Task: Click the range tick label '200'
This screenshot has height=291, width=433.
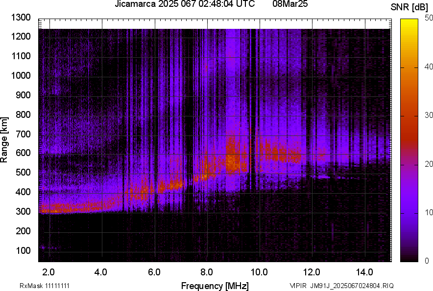Action: [23, 231]
